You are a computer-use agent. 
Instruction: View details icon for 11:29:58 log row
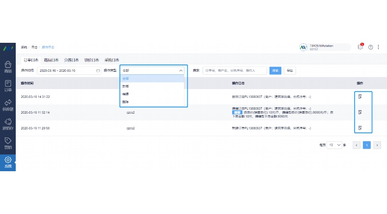point(360,128)
